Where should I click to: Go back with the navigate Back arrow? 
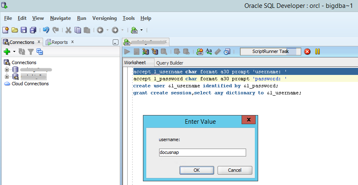(100, 30)
